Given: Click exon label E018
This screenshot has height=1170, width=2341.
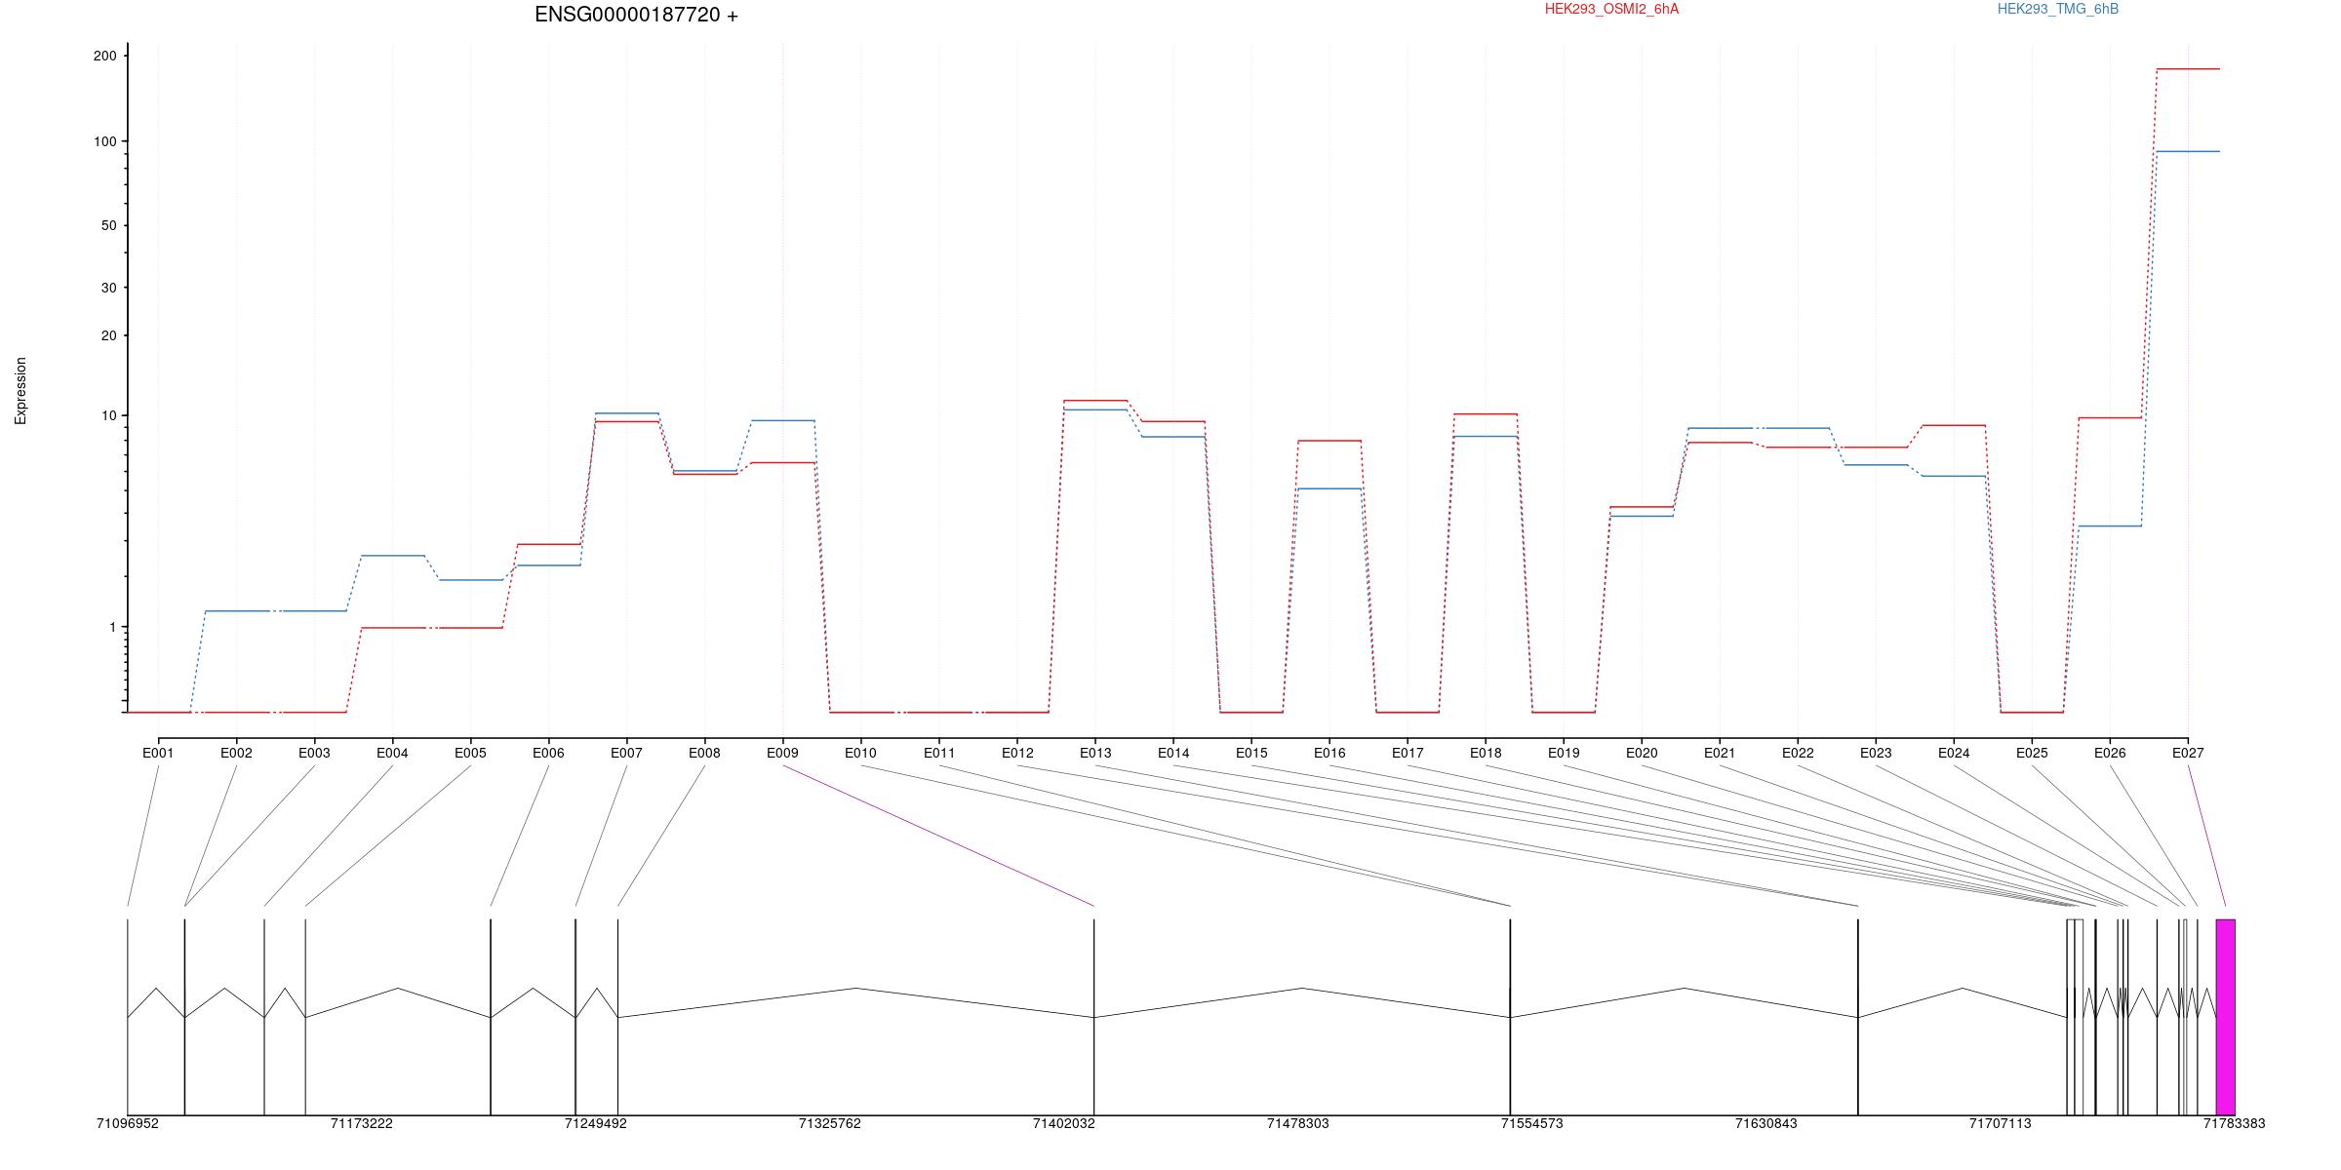Looking at the screenshot, I should [1486, 753].
